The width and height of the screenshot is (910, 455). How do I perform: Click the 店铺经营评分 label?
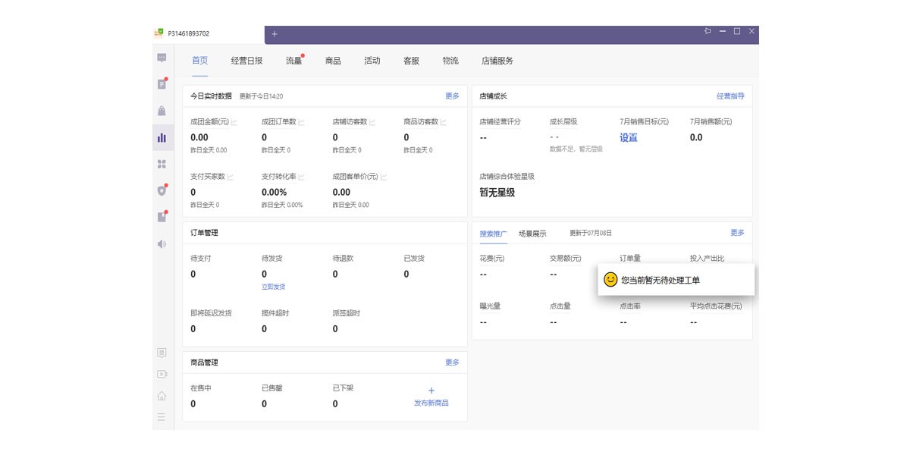click(500, 122)
